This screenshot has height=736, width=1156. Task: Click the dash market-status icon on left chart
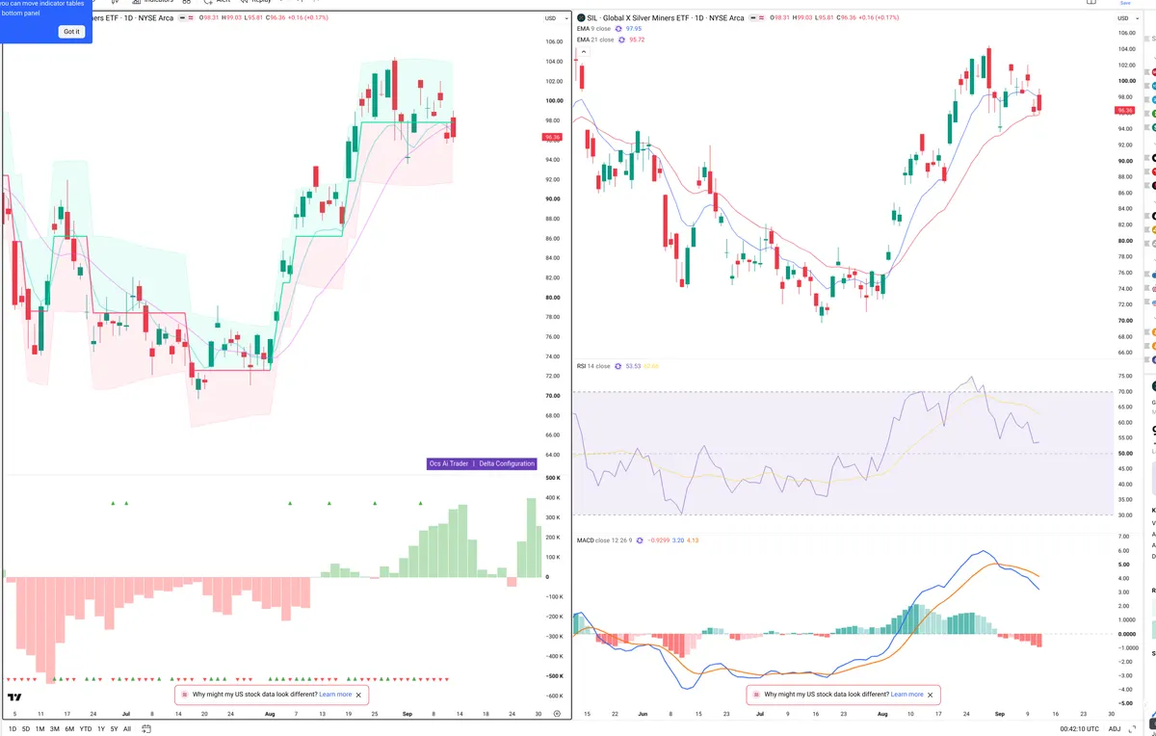click(183, 18)
